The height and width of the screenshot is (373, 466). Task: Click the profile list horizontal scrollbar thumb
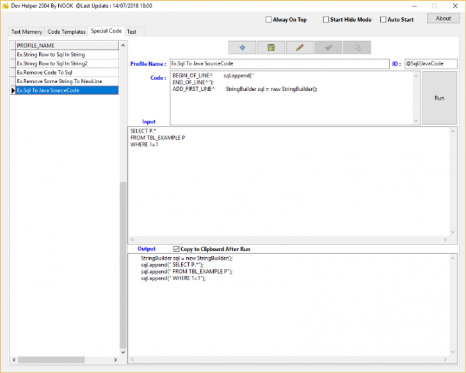(51, 360)
